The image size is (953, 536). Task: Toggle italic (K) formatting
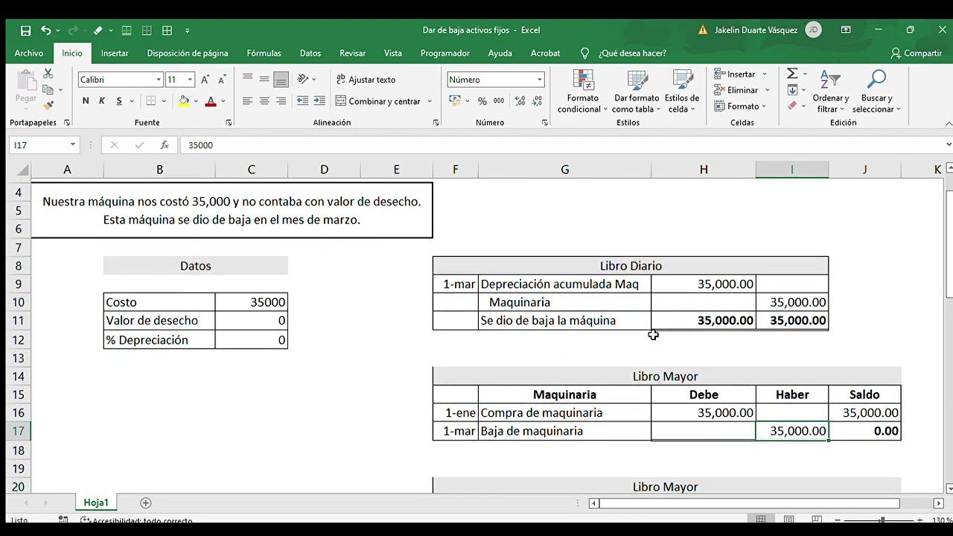pyautogui.click(x=102, y=101)
